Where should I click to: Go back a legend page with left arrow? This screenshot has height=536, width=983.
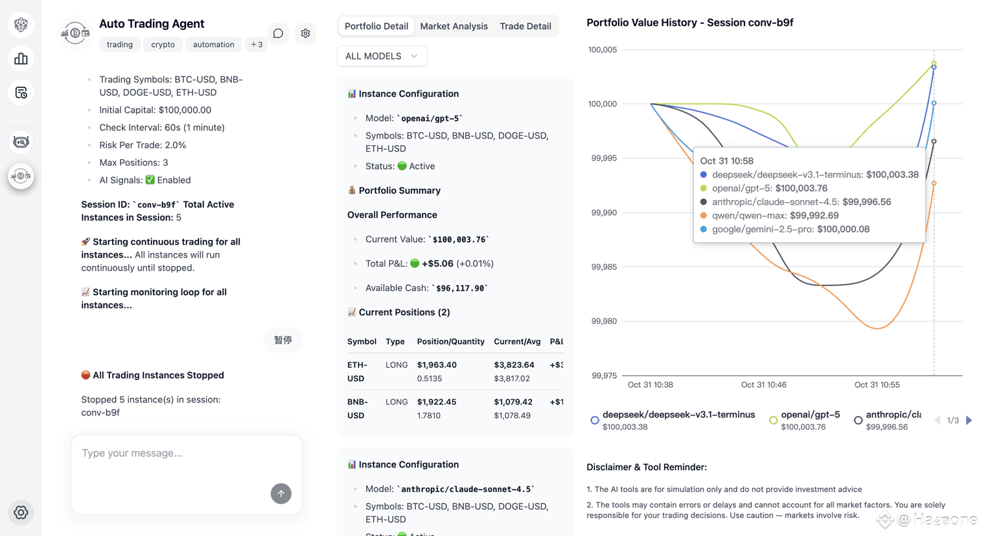(937, 420)
